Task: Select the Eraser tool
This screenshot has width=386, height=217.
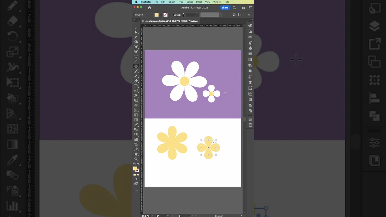Action: click(x=136, y=81)
